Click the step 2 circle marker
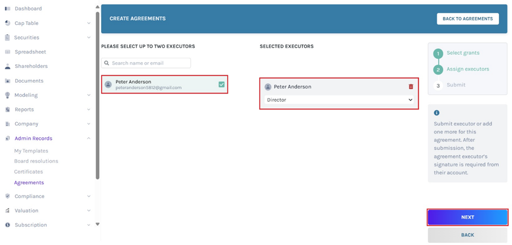Viewport: 512px width, 245px height. tap(438, 70)
